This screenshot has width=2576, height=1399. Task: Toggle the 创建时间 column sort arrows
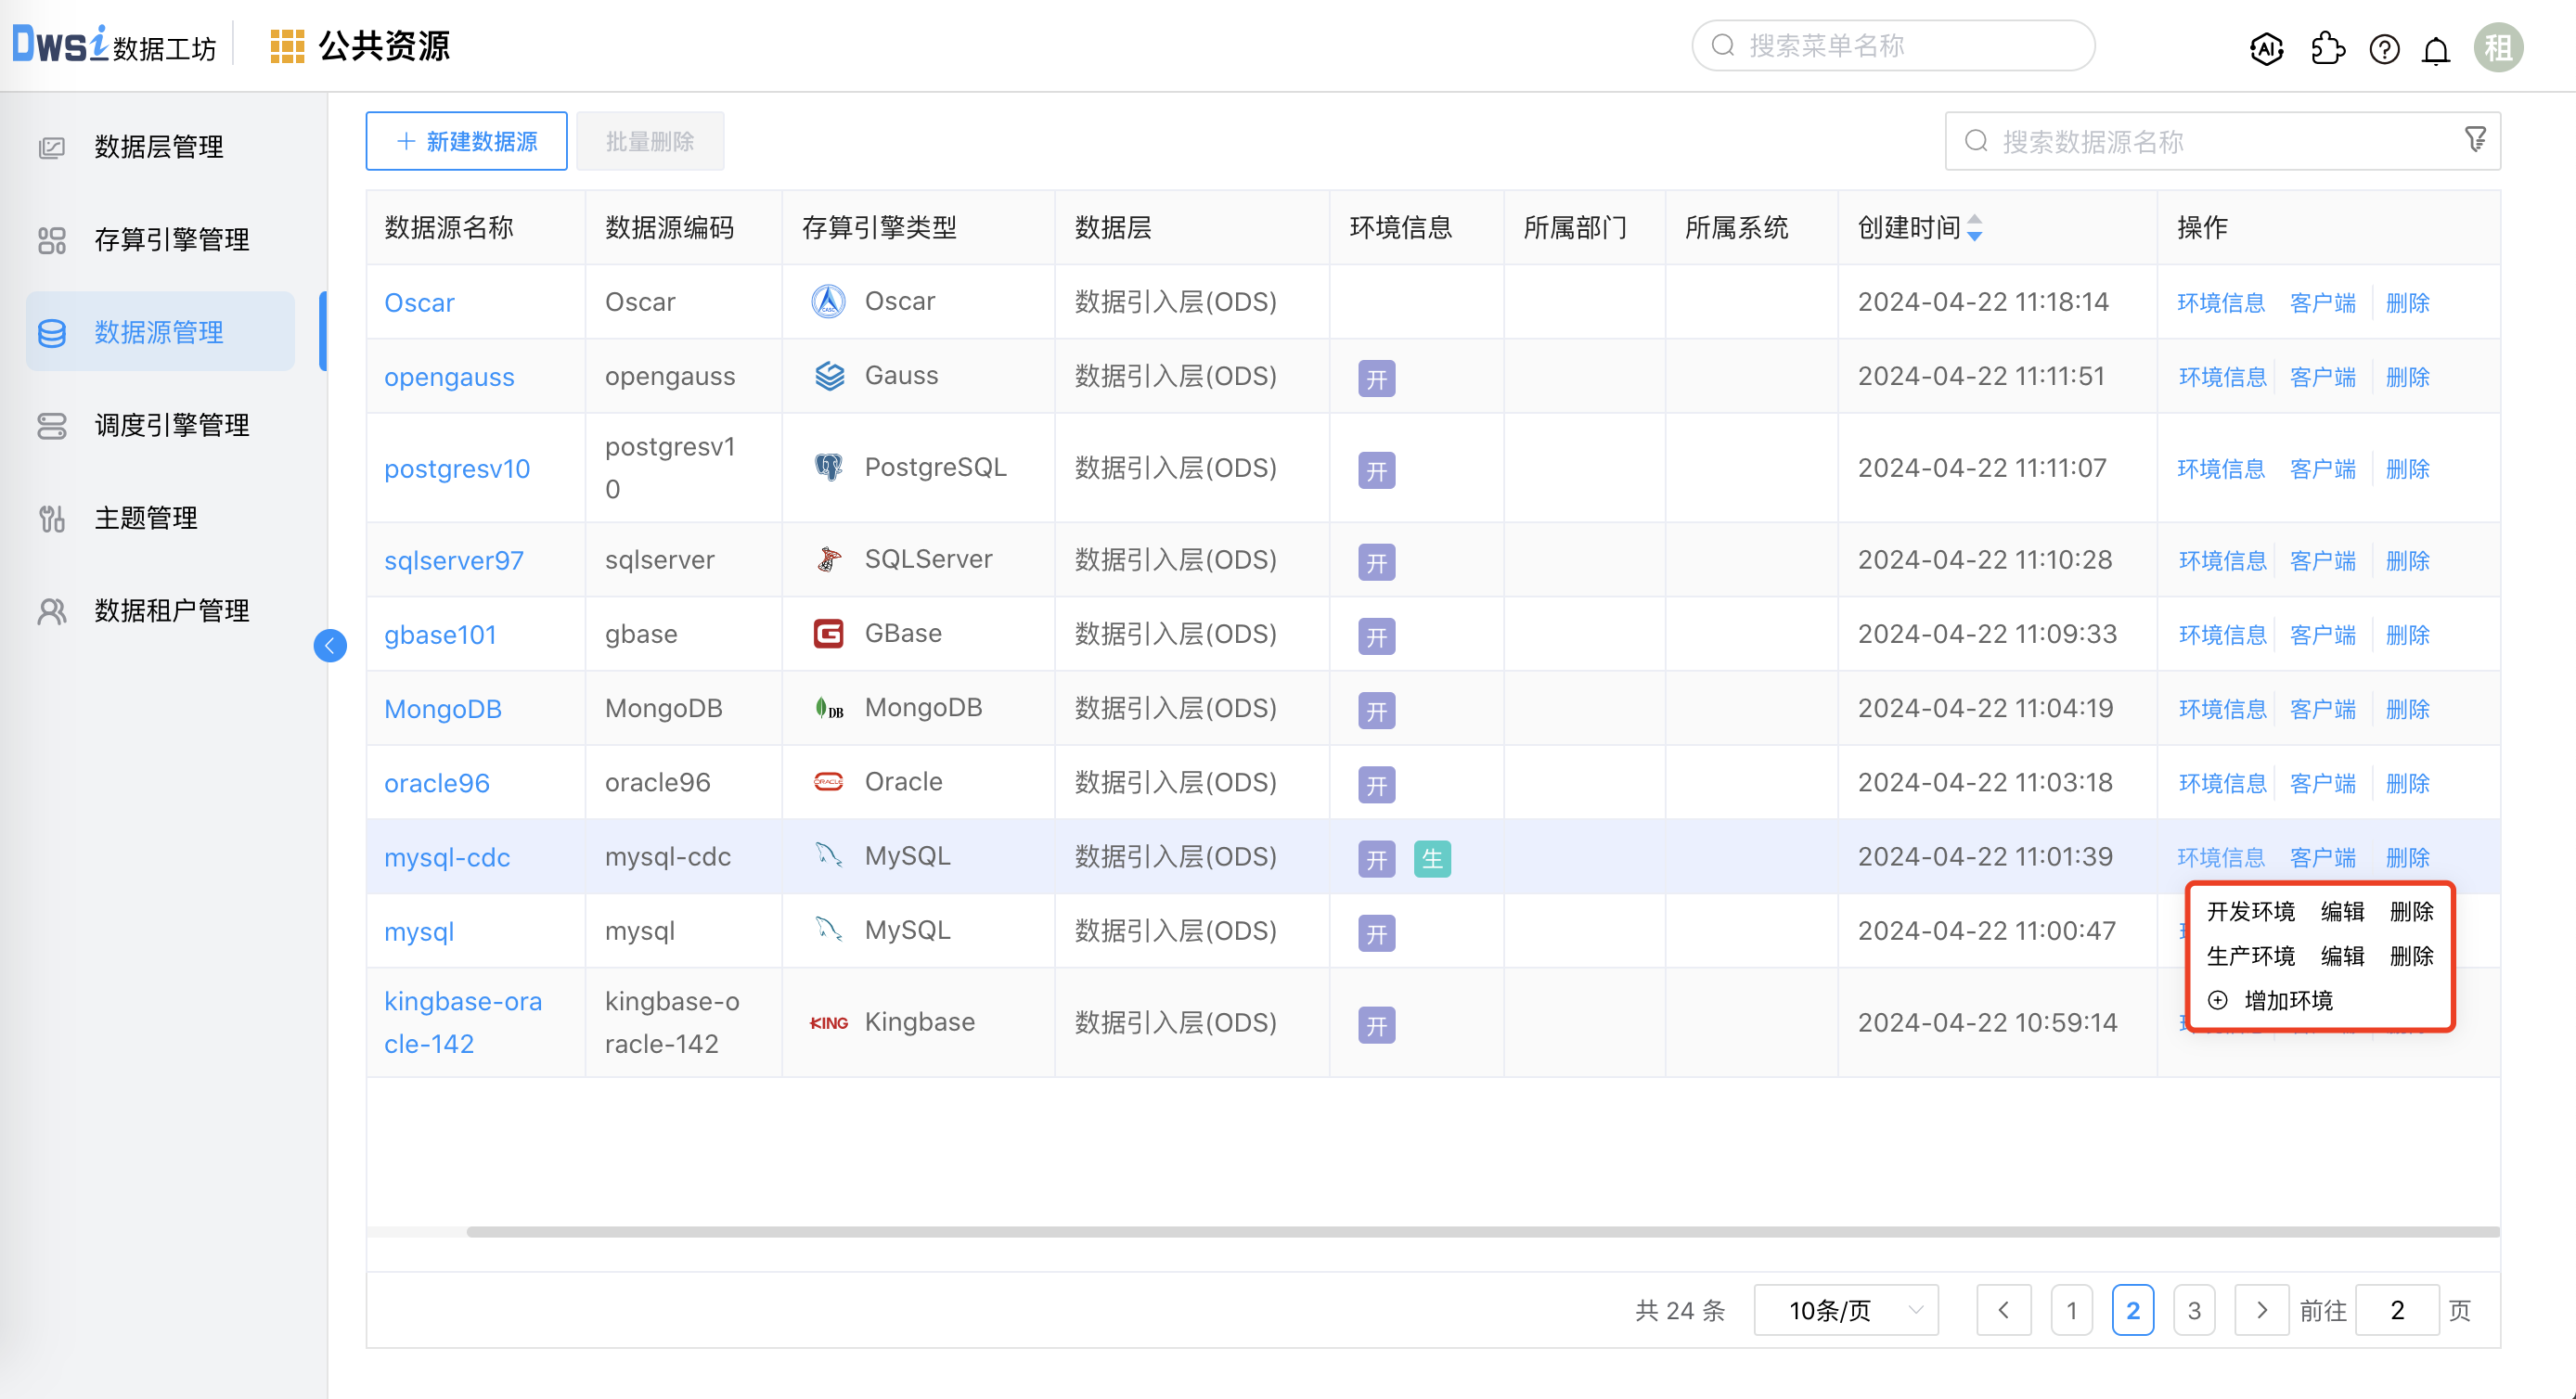[x=1975, y=229]
